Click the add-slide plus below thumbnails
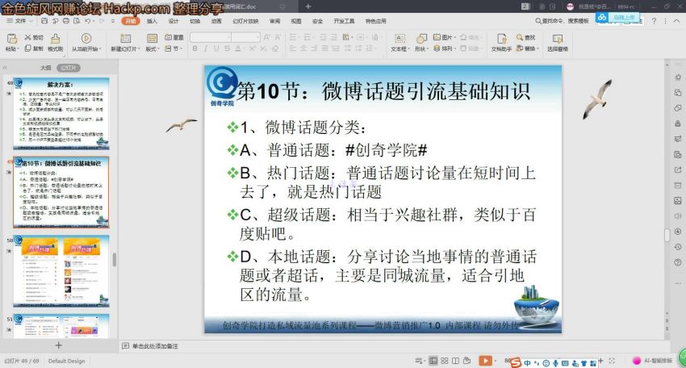This screenshot has height=368, width=686. (x=59, y=345)
